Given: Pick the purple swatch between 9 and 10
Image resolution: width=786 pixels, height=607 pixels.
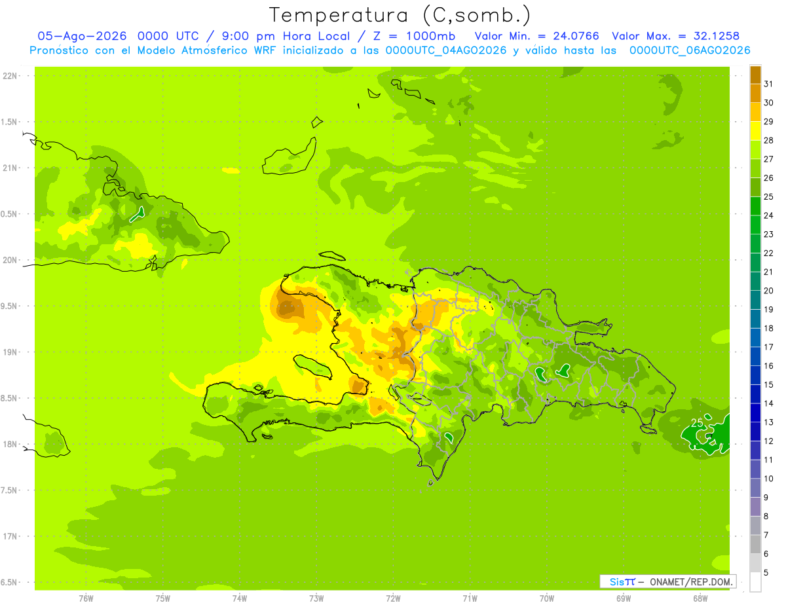Looking at the screenshot, I should 755,487.
